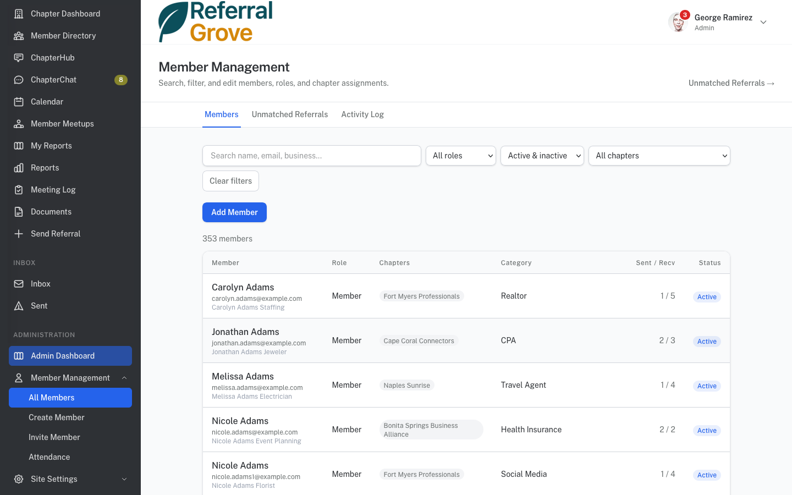This screenshot has height=495, width=792.
Task: Click the Naples Sunrise chapter chip
Action: click(407, 385)
